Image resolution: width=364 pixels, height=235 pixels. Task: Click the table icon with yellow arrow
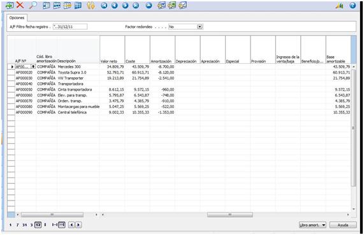pos(68,5)
